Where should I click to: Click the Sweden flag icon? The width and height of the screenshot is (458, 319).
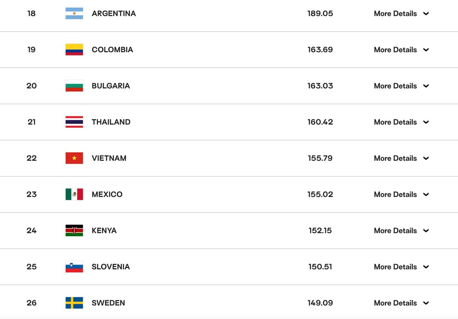(x=74, y=303)
